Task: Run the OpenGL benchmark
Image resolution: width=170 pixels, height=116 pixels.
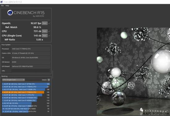Action: (x=45, y=23)
